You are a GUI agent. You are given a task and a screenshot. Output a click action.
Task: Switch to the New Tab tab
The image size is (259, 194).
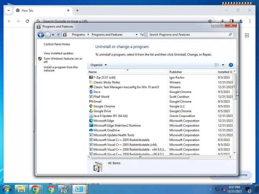click(43, 11)
